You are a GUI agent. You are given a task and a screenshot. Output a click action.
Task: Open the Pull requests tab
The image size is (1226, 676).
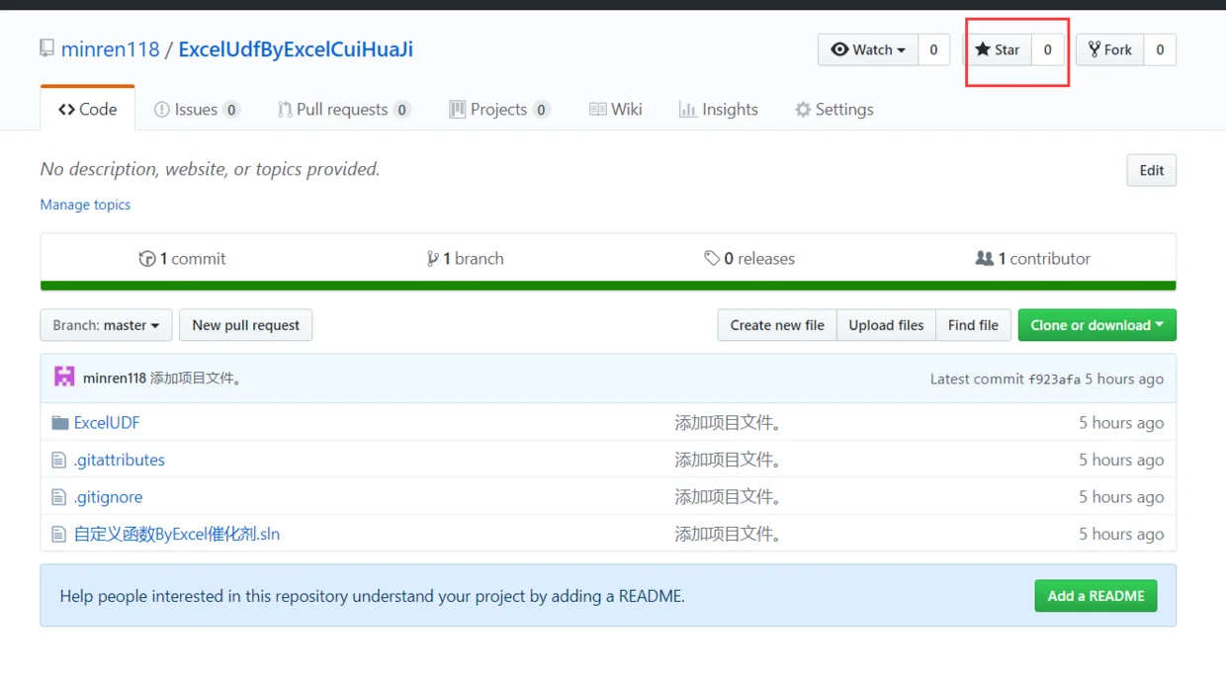point(344,110)
